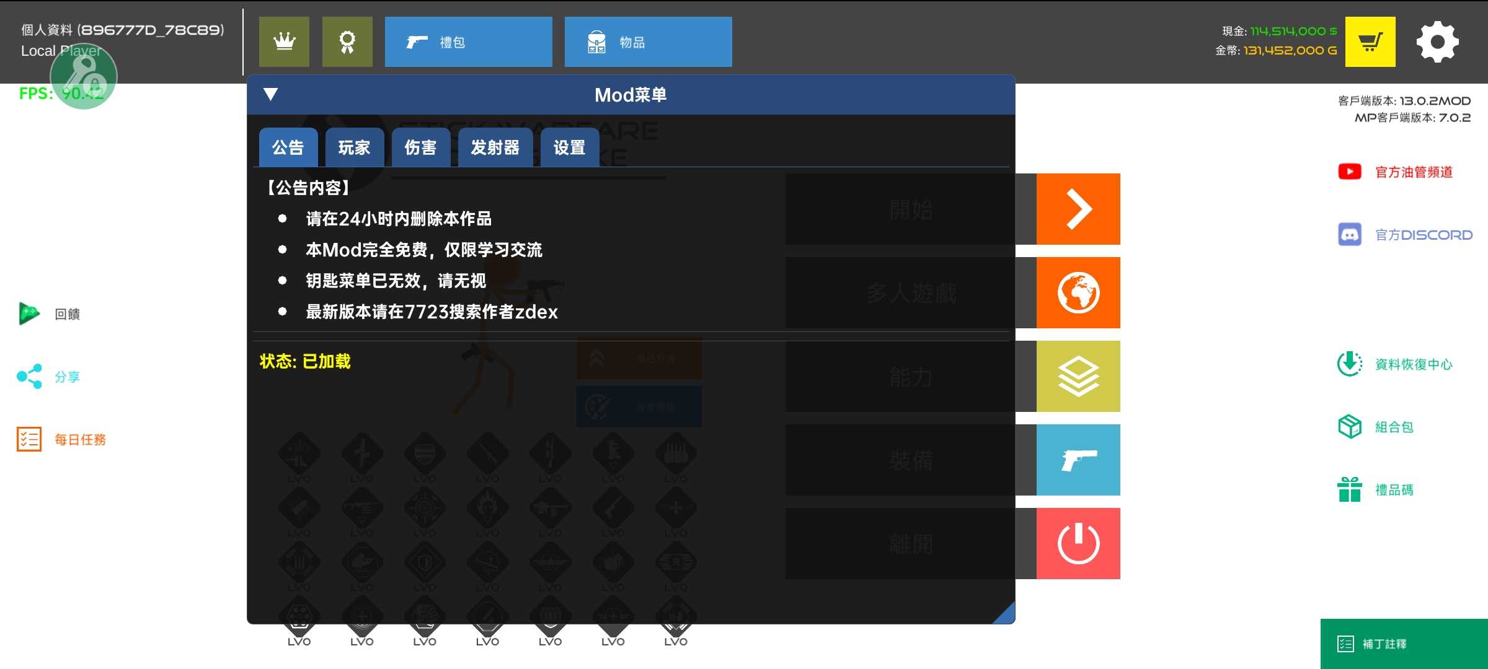Click the crown leaderboard icon
The height and width of the screenshot is (669, 1488).
pos(284,42)
